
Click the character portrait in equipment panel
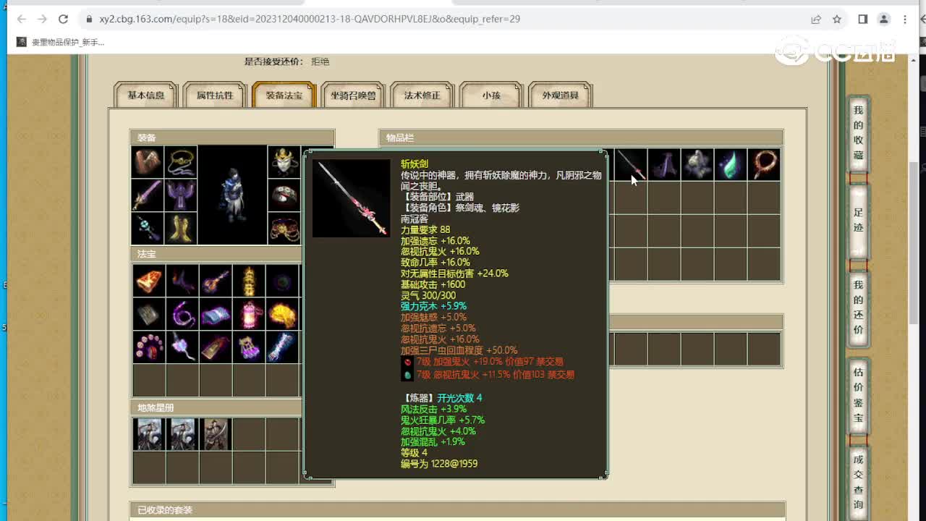232,195
